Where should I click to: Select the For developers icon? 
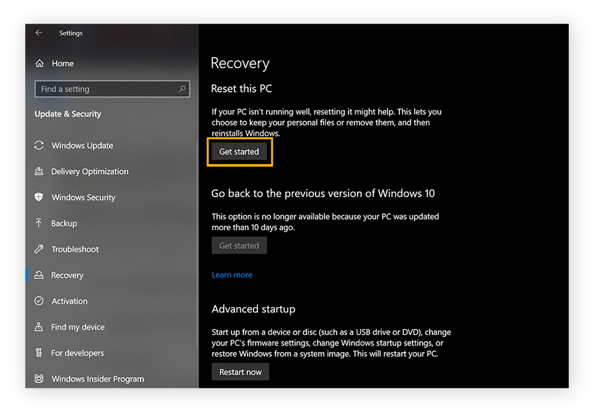pyautogui.click(x=39, y=353)
